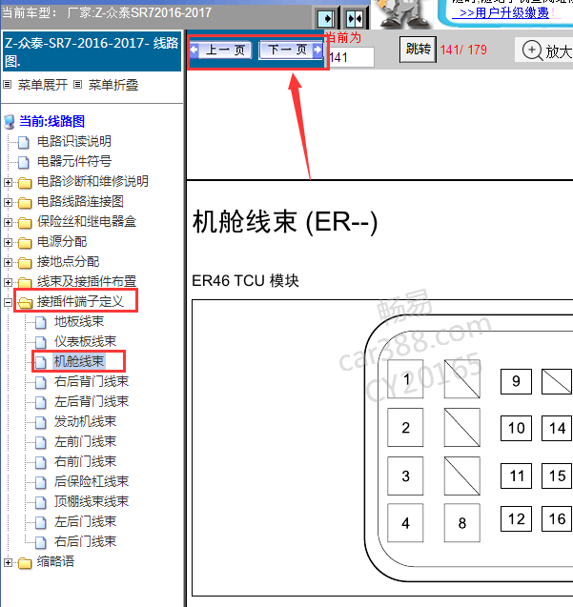Image resolution: width=573 pixels, height=607 pixels.
Task: Collapse the 接插件端子定义 folder
Action: [8, 302]
